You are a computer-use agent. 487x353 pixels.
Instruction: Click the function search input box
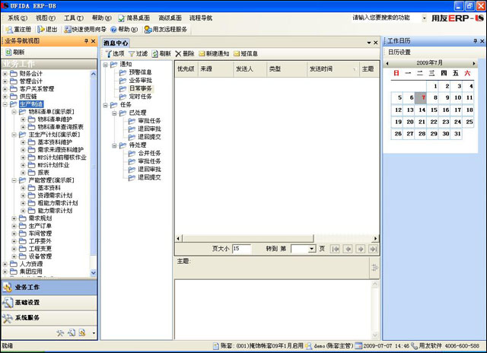tap(386, 18)
